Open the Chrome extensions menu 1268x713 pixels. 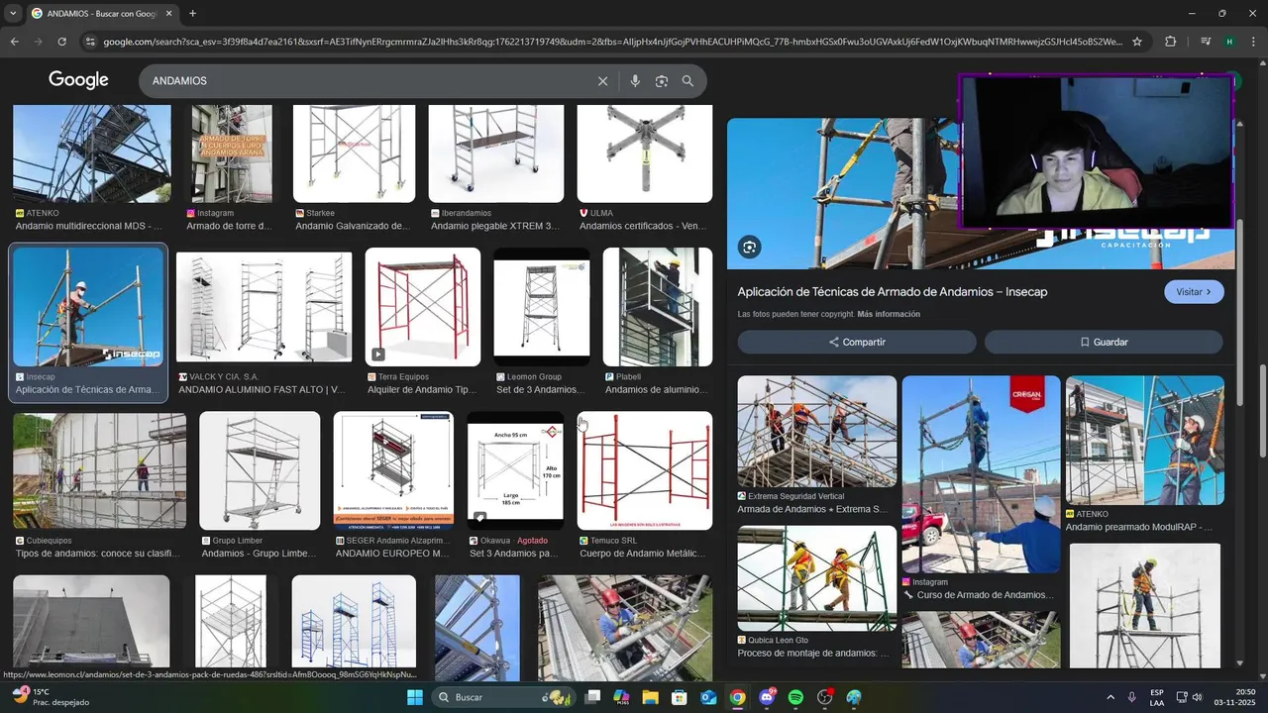[1170, 42]
